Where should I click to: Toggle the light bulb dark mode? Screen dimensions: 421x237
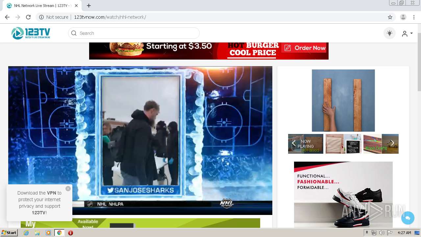(389, 33)
